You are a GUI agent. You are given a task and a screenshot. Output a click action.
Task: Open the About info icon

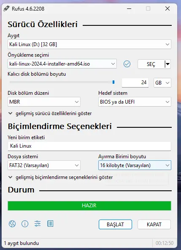[25, 224]
